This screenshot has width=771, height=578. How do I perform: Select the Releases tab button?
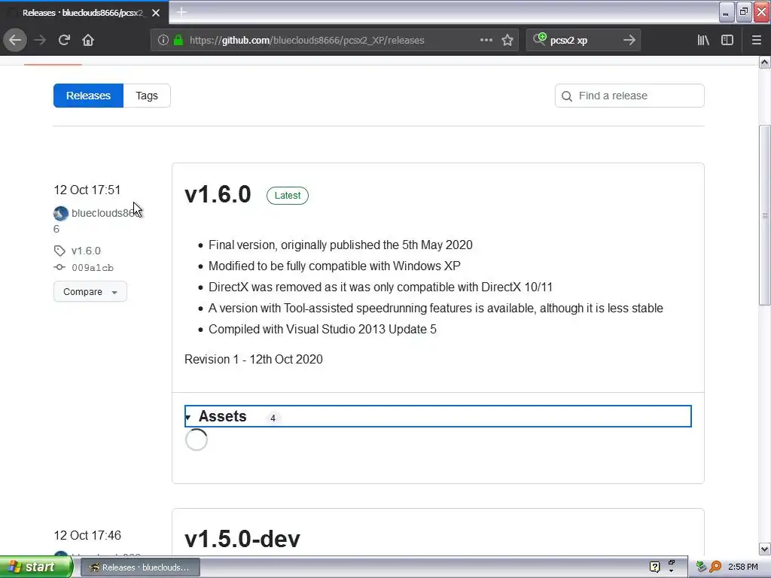click(89, 96)
